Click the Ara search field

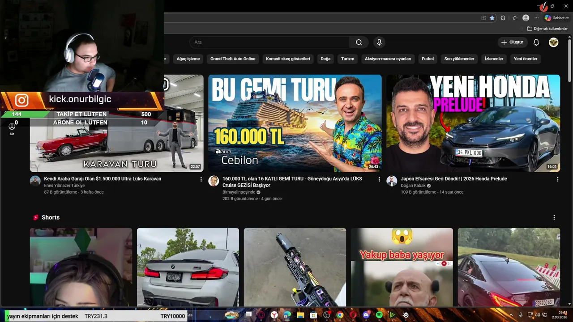(x=269, y=42)
